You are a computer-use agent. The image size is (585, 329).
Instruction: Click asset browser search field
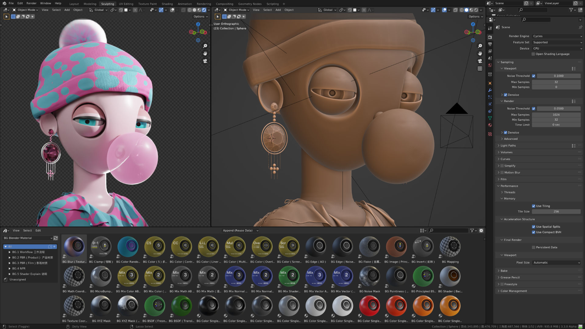click(x=448, y=231)
